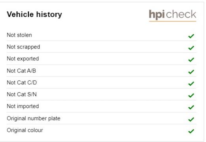Select the Vehicle history heading
The height and width of the screenshot is (142, 206).
coord(34,14)
